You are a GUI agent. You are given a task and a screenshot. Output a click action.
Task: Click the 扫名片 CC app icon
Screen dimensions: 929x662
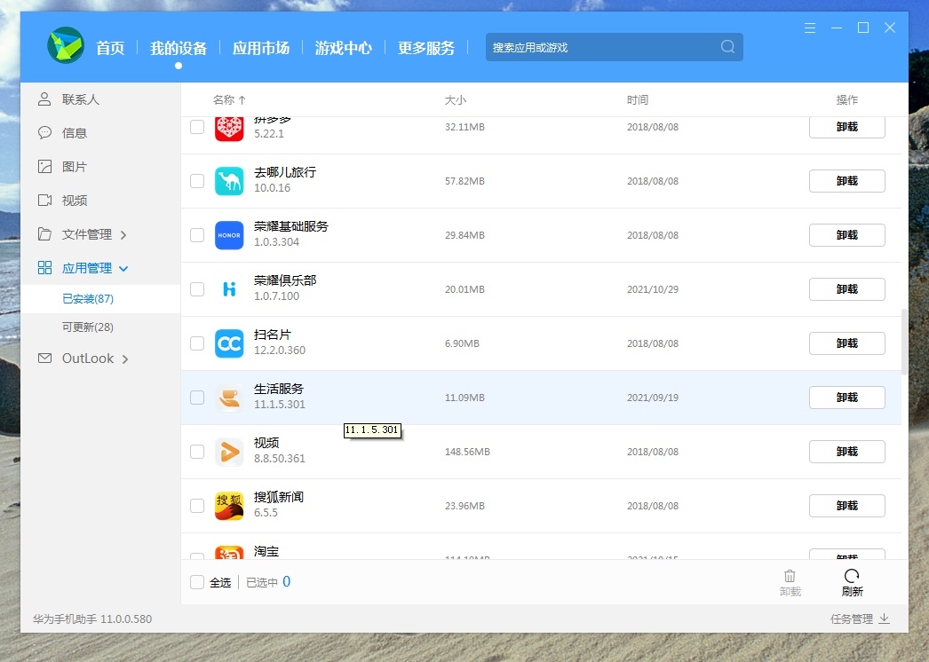(x=229, y=343)
